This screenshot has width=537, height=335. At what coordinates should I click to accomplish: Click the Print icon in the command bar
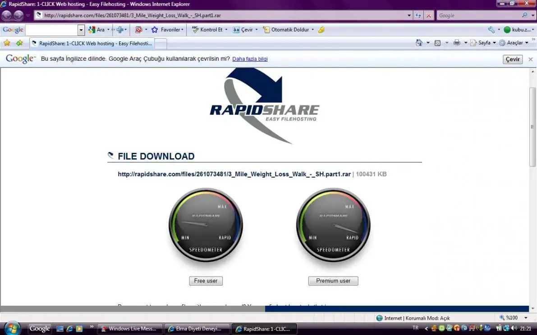[x=457, y=43]
